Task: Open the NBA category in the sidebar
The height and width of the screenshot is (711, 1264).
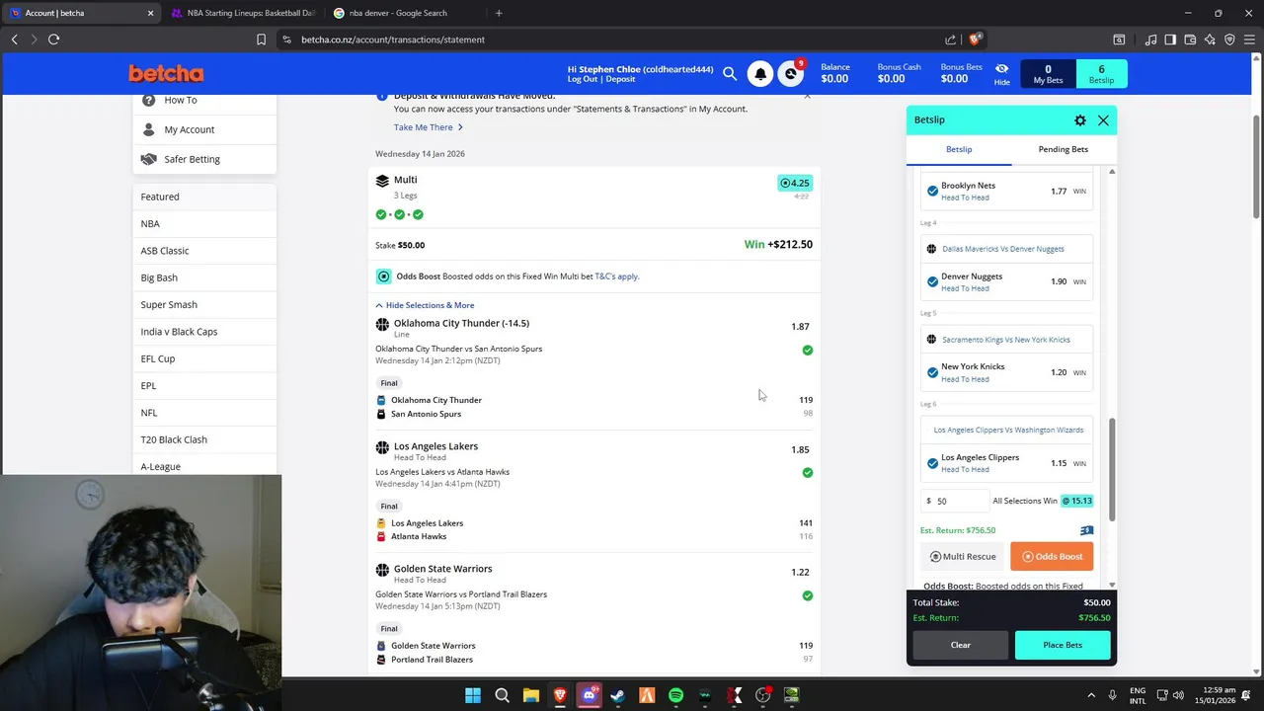Action: [x=204, y=224]
